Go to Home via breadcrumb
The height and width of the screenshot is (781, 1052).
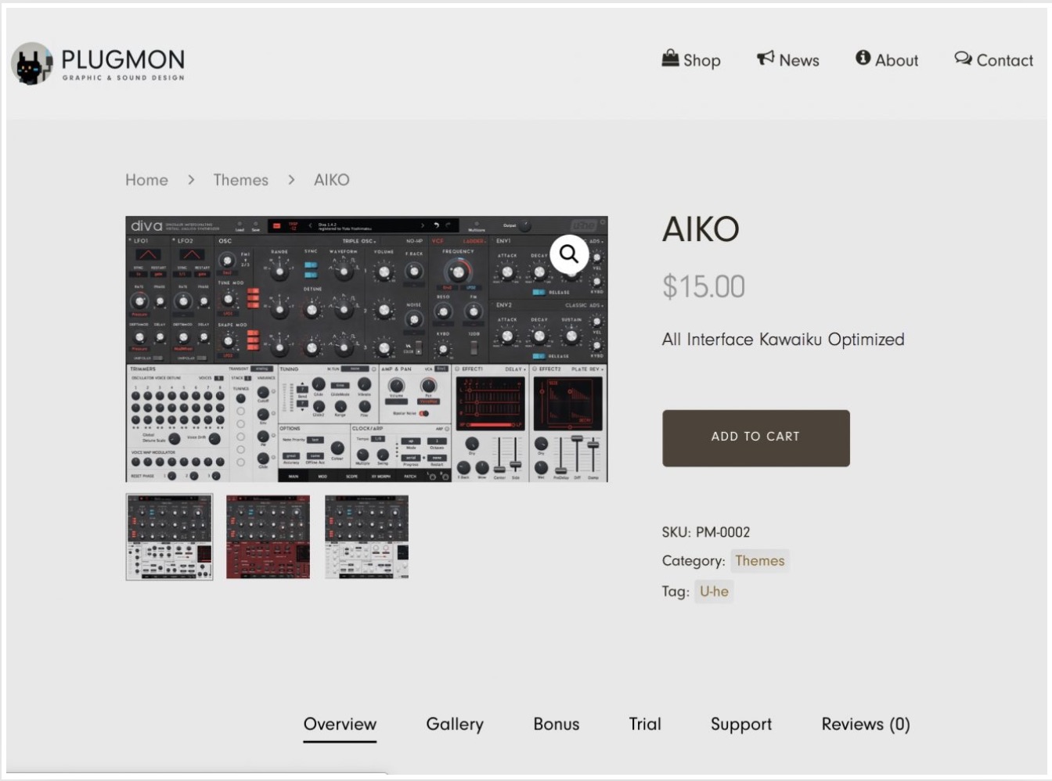[146, 180]
